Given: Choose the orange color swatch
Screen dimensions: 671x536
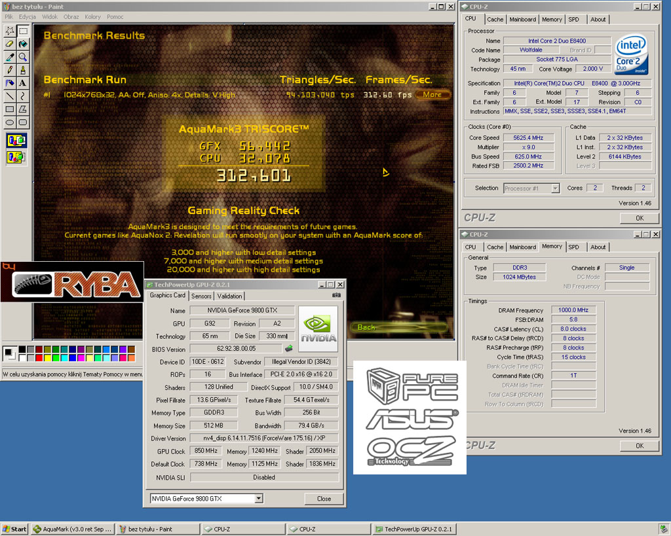Looking at the screenshot, I should point(131,358).
